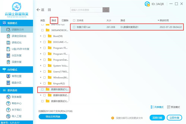Click 导出文件列表 button
Screen dimensions: 186x124
(53, 116)
